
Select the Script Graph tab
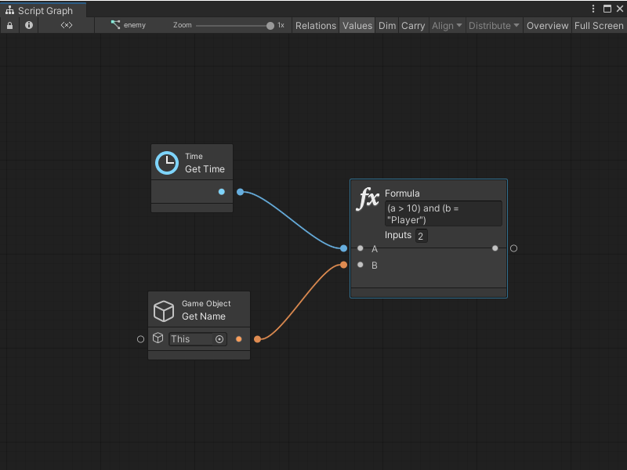pos(43,10)
